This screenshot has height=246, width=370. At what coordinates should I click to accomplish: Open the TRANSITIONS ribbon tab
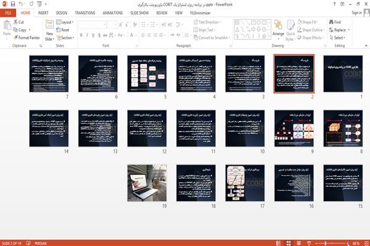click(x=85, y=13)
